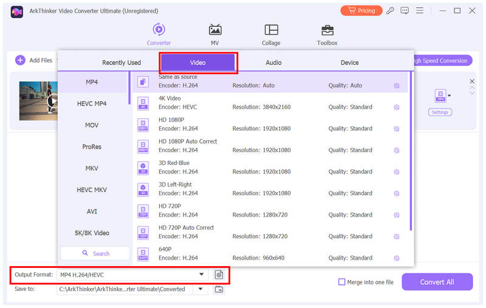
Task: Open the file row format dropdown arrow
Action: click(450, 96)
